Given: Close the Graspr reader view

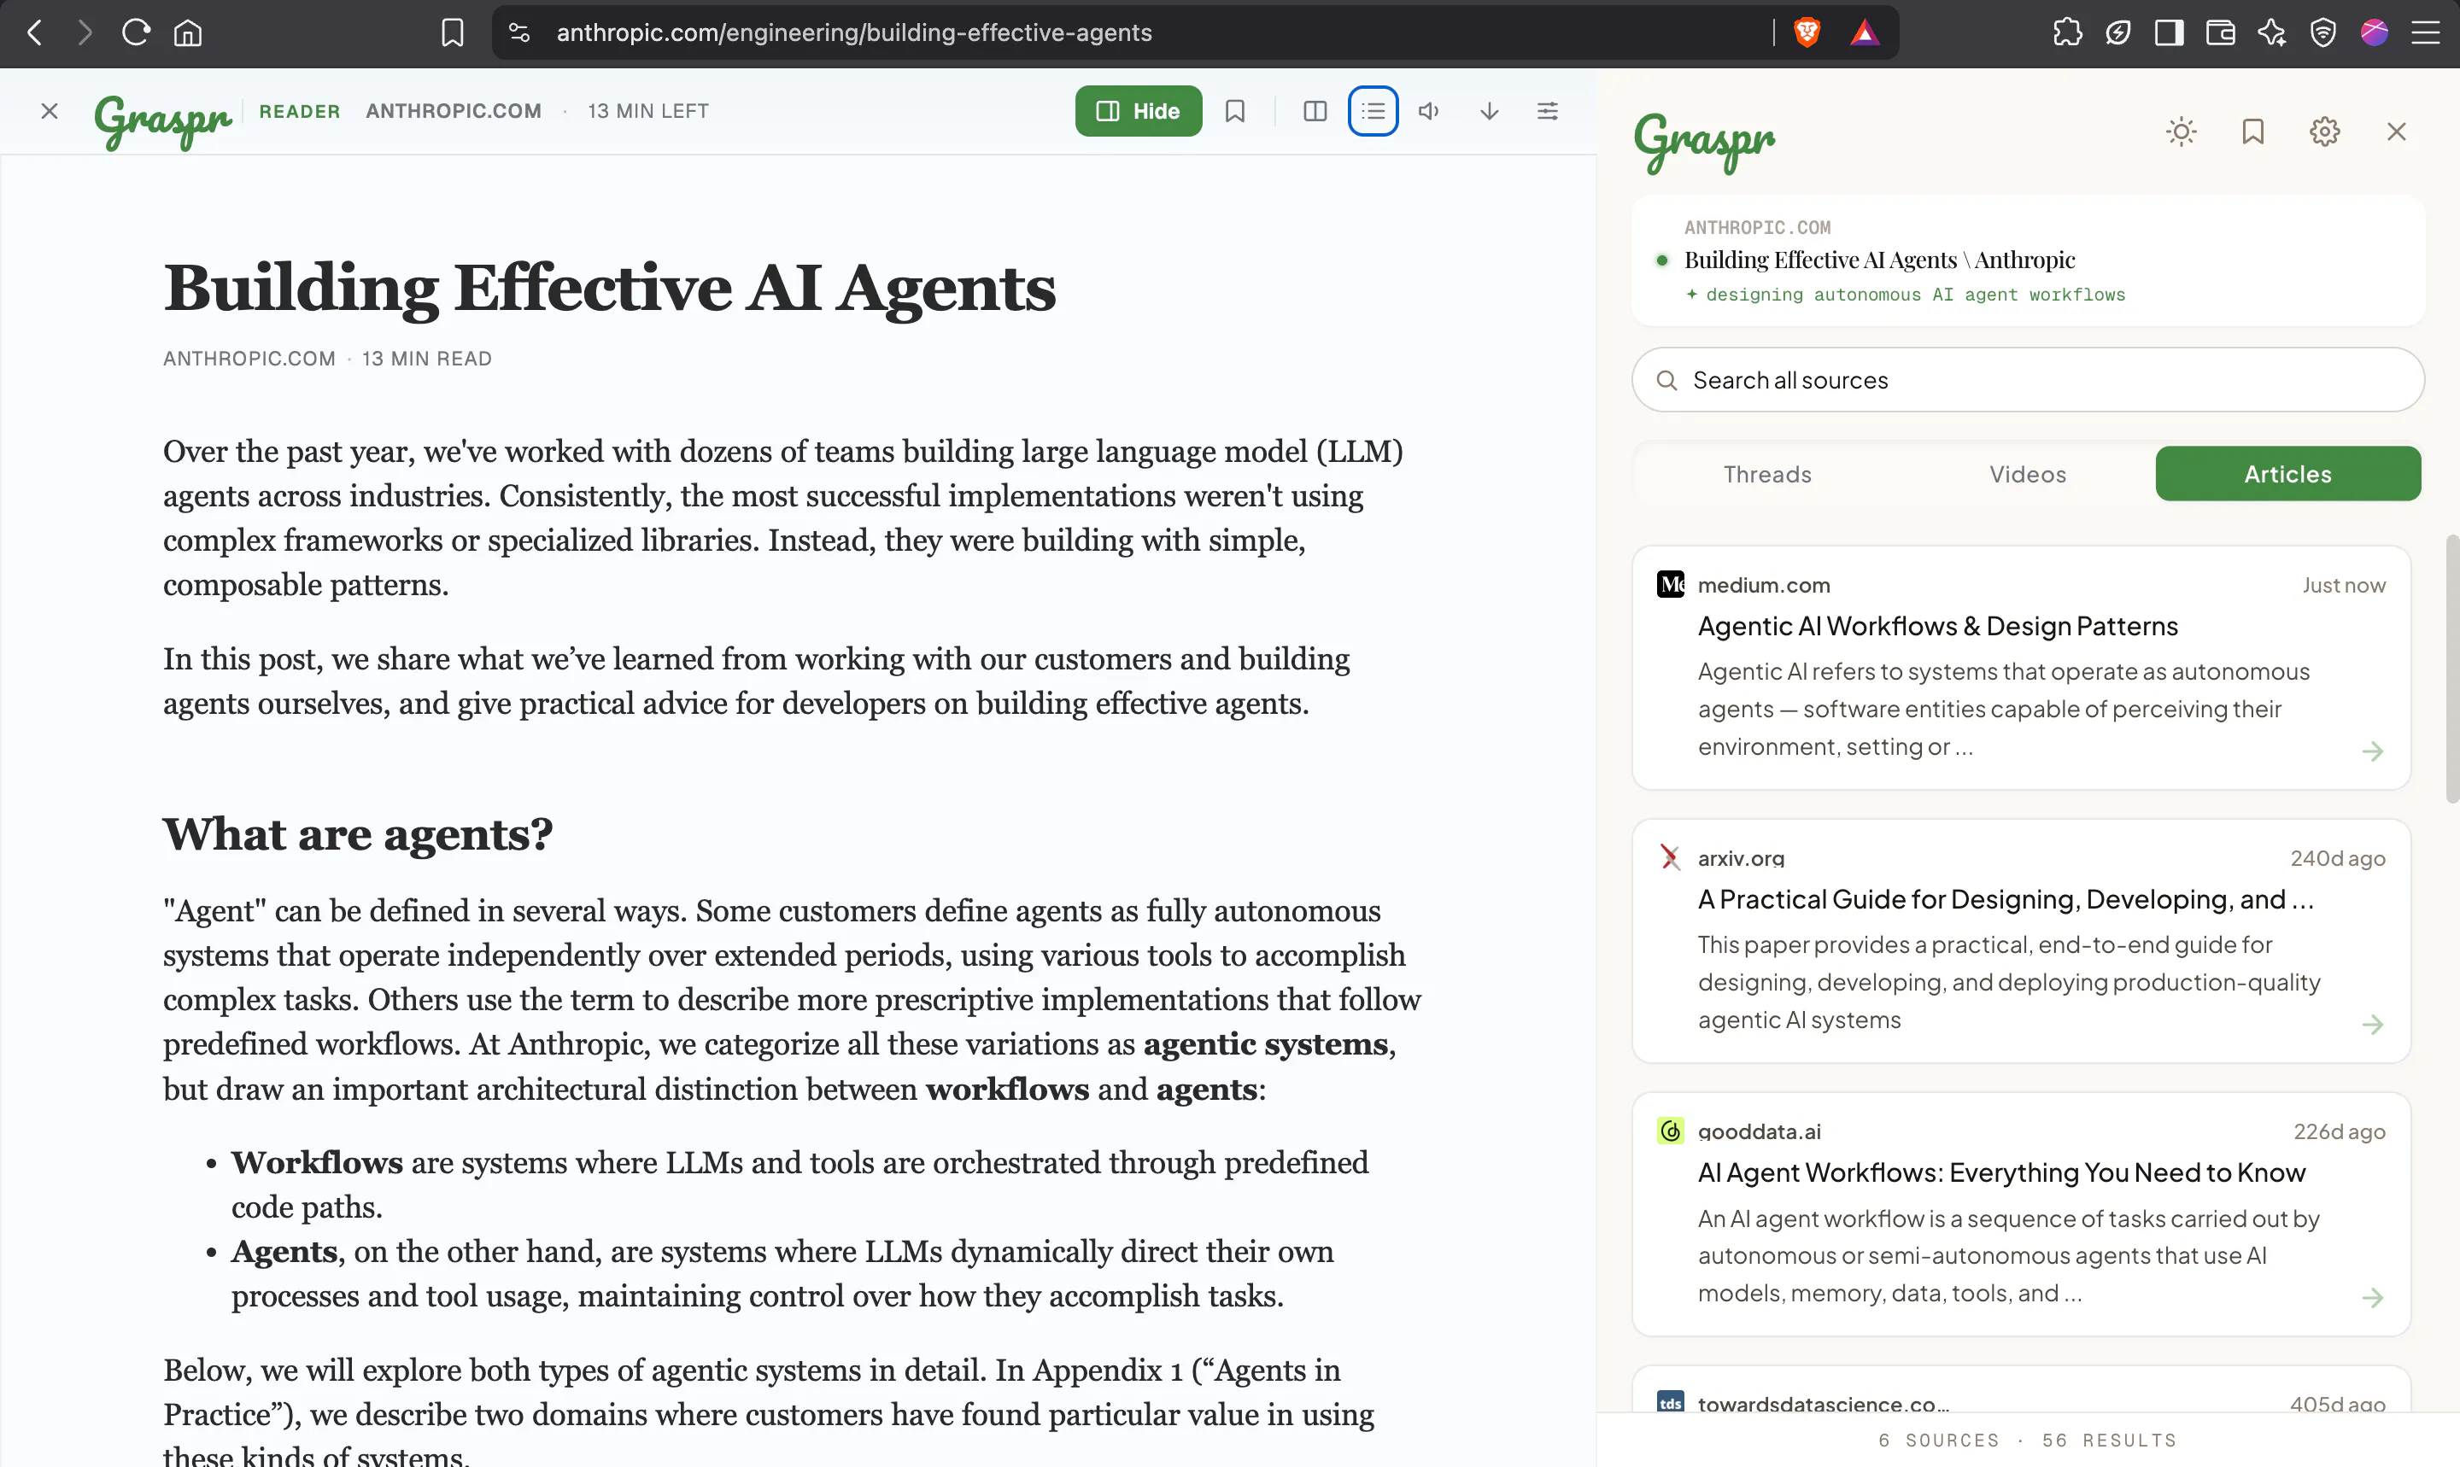Looking at the screenshot, I should [50, 111].
